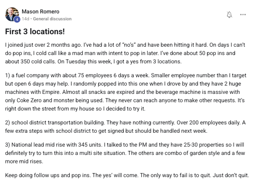Click the "350 cold calls" text
Image resolution: width=261 pixels, height=185 pixels.
[38, 62]
